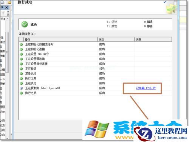
Task: Click the 消息 column header
Action: click(x=153, y=40)
